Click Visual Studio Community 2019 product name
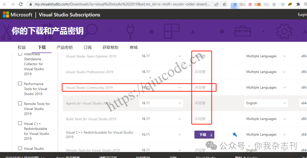The width and height of the screenshot is (307, 158). [x=89, y=87]
